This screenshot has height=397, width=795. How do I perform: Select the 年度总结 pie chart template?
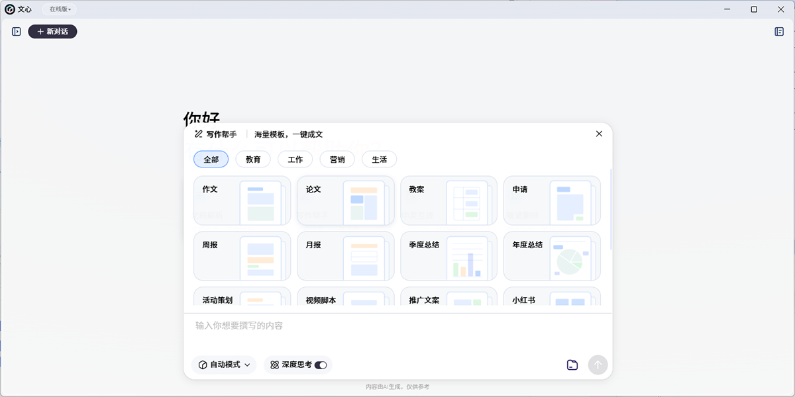(552, 255)
